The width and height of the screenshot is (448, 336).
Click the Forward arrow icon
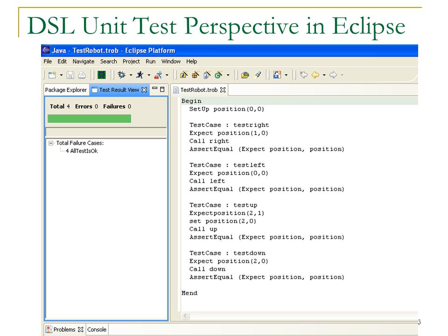(x=333, y=75)
